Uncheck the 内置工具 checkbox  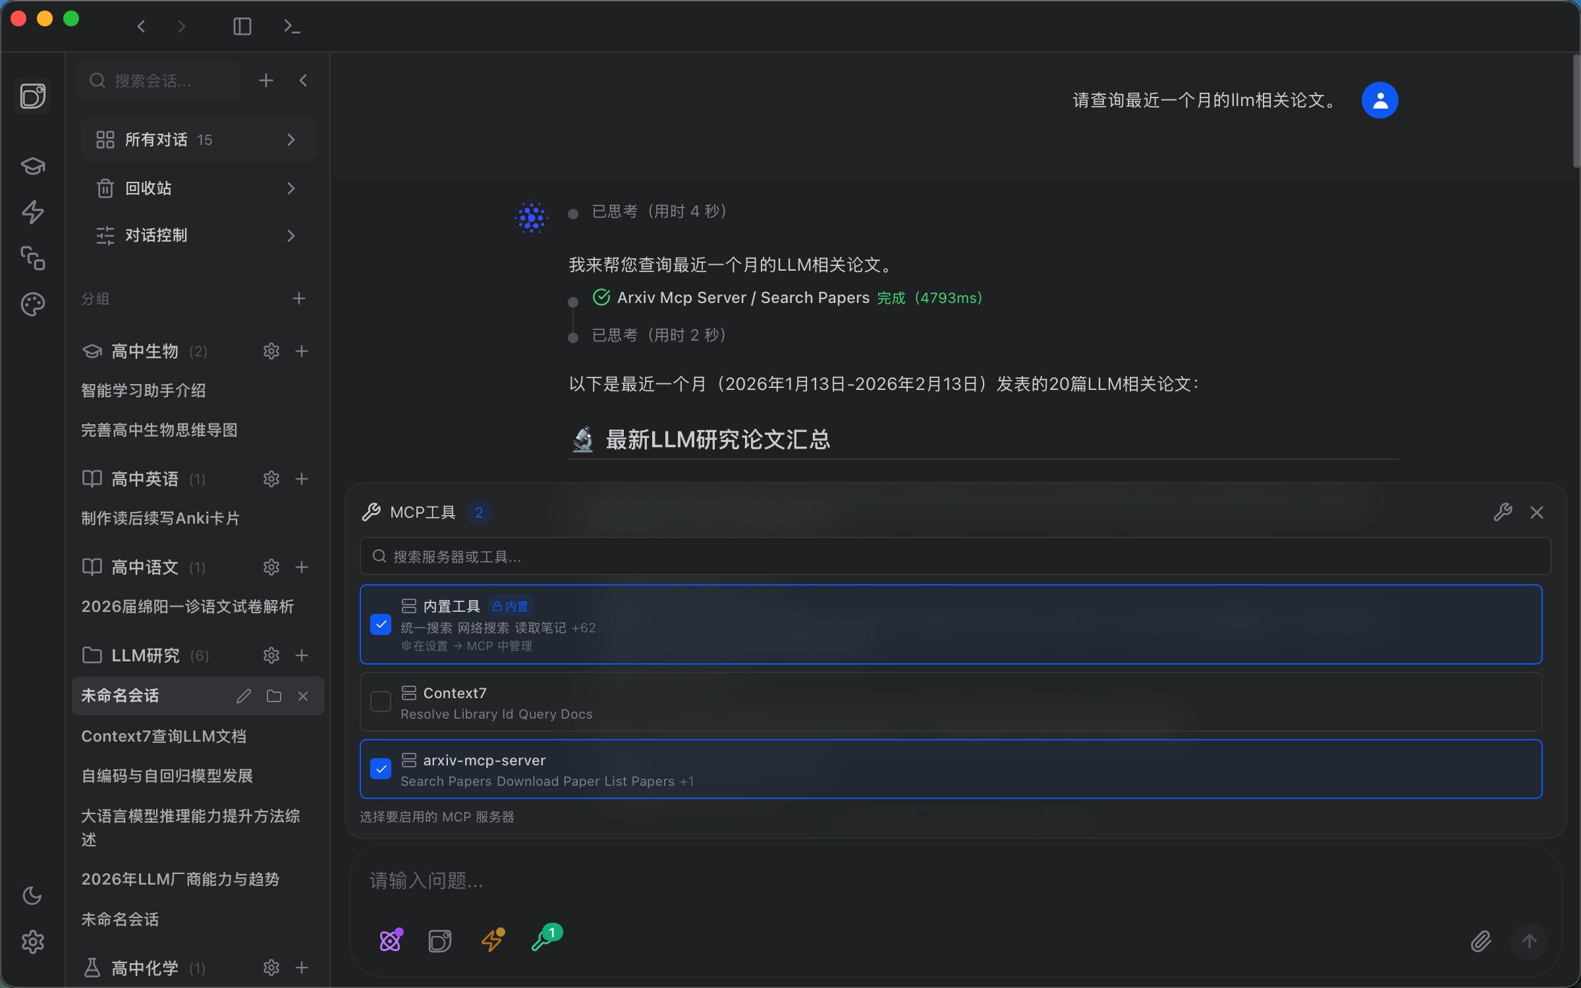381,624
